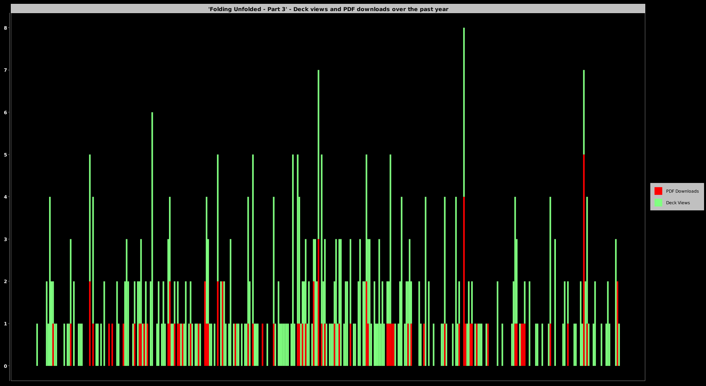The image size is (706, 386).
Task: Click the 'Deck Views' legend label
Action: (678, 203)
